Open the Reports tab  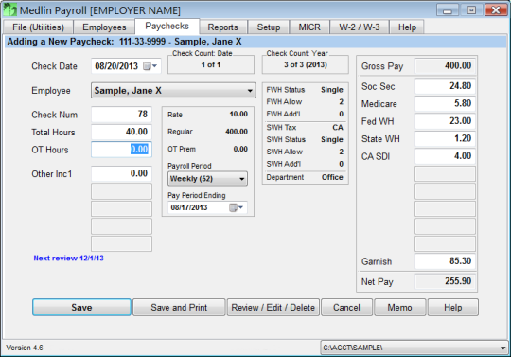point(223,27)
